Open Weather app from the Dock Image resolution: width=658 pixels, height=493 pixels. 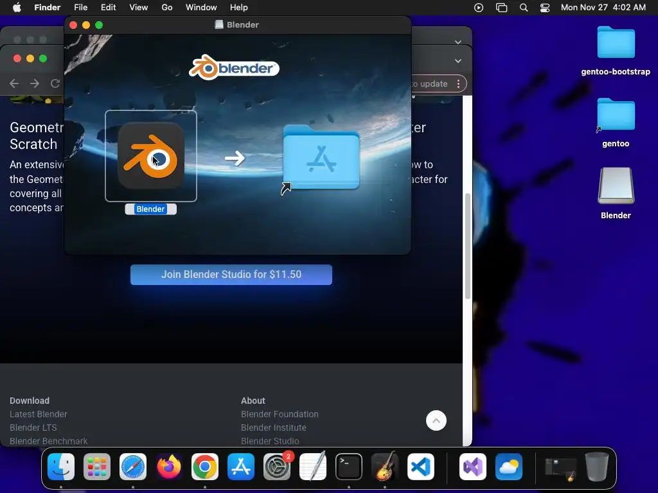coord(509,467)
